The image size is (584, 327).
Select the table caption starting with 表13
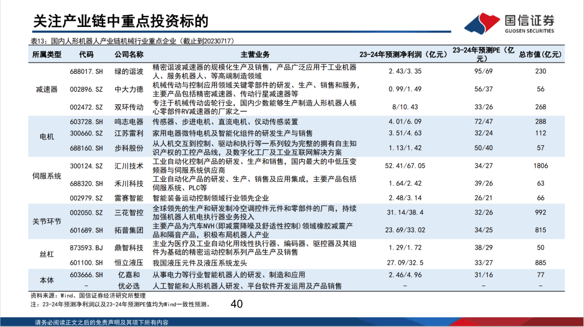coord(132,41)
